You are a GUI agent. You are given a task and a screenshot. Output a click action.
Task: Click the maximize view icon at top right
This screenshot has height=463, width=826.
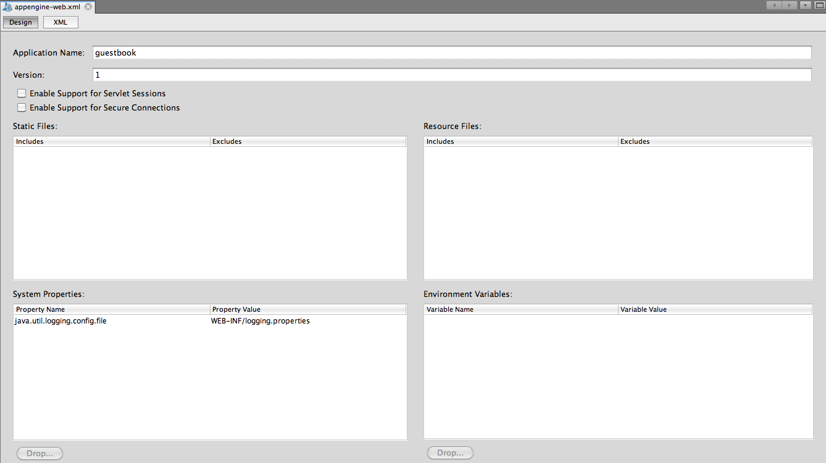point(819,5)
